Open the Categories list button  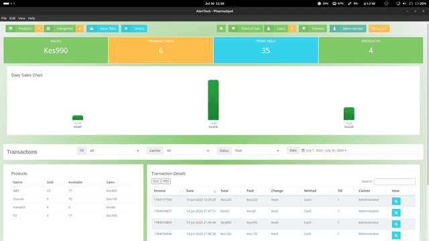tap(60, 28)
